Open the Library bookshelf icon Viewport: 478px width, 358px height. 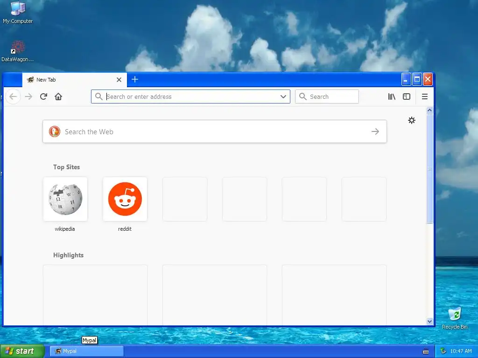[x=392, y=96]
